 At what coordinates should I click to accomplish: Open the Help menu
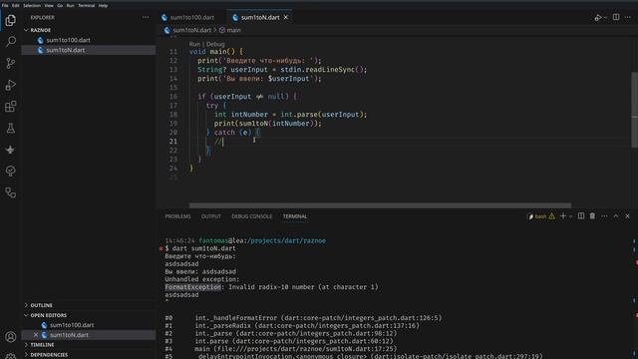(103, 6)
